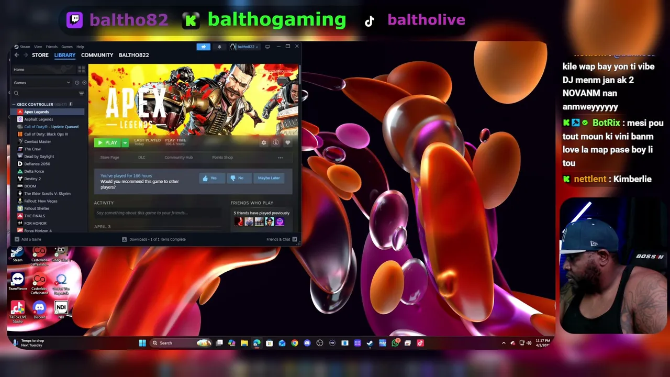The width and height of the screenshot is (670, 377).
Task: Open the launch options arrow beside PLAY
Action: tap(125, 142)
